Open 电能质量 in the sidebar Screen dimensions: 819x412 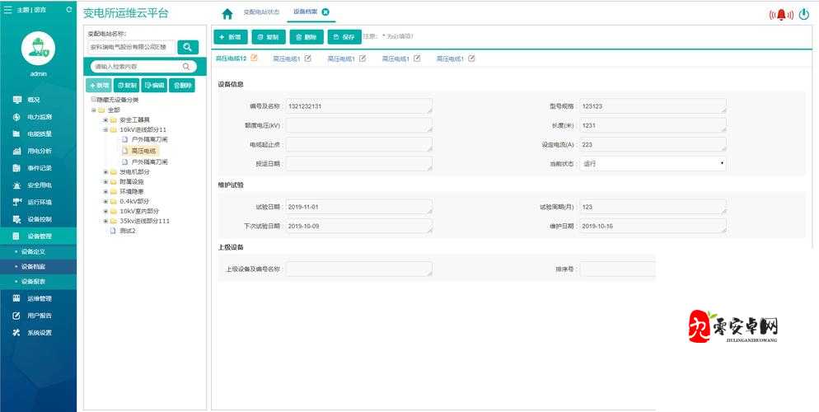[38, 133]
